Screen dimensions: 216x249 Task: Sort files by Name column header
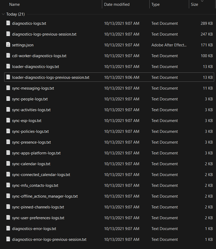click(14, 5)
